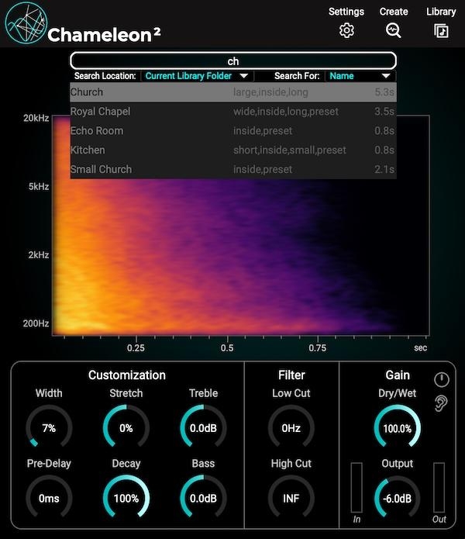465x539 pixels.
Task: Click the Width knob
Action: click(49, 428)
